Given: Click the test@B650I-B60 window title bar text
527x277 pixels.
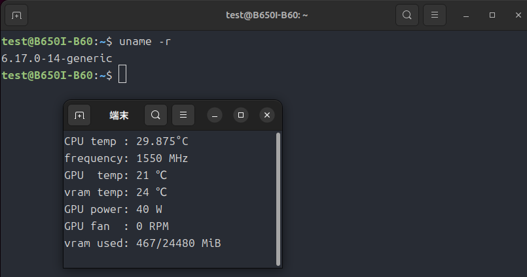Looking at the screenshot, I should (x=263, y=14).
